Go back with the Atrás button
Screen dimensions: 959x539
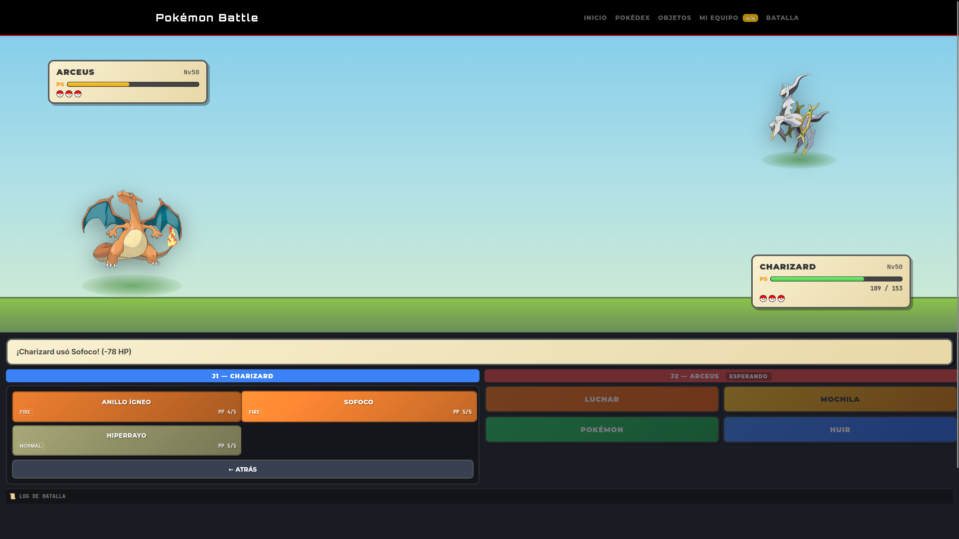[x=243, y=469]
